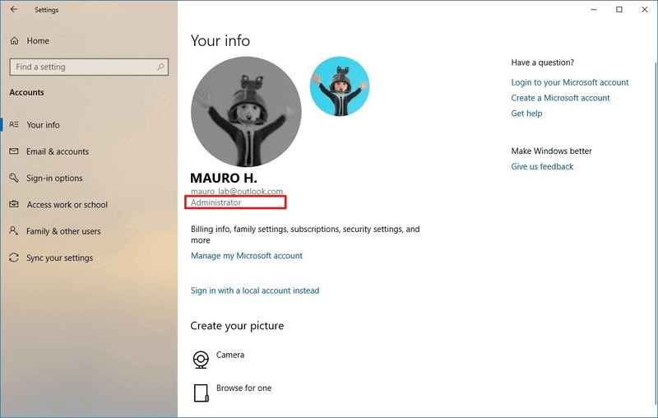Click Sign in with a local account instead

[255, 290]
